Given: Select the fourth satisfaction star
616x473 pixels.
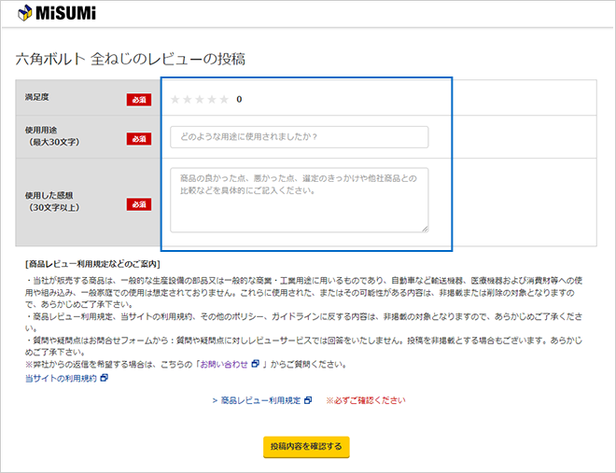Looking at the screenshot, I should (212, 99).
